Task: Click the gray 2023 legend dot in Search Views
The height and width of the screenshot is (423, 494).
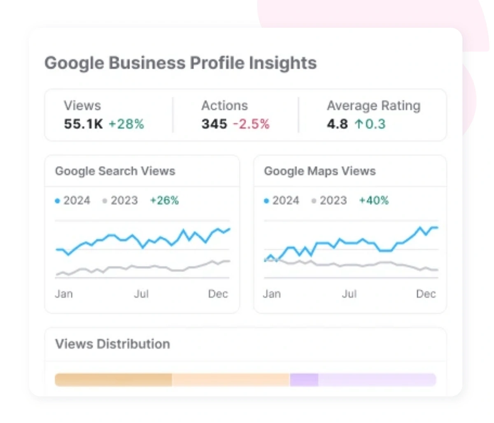Action: coord(105,201)
